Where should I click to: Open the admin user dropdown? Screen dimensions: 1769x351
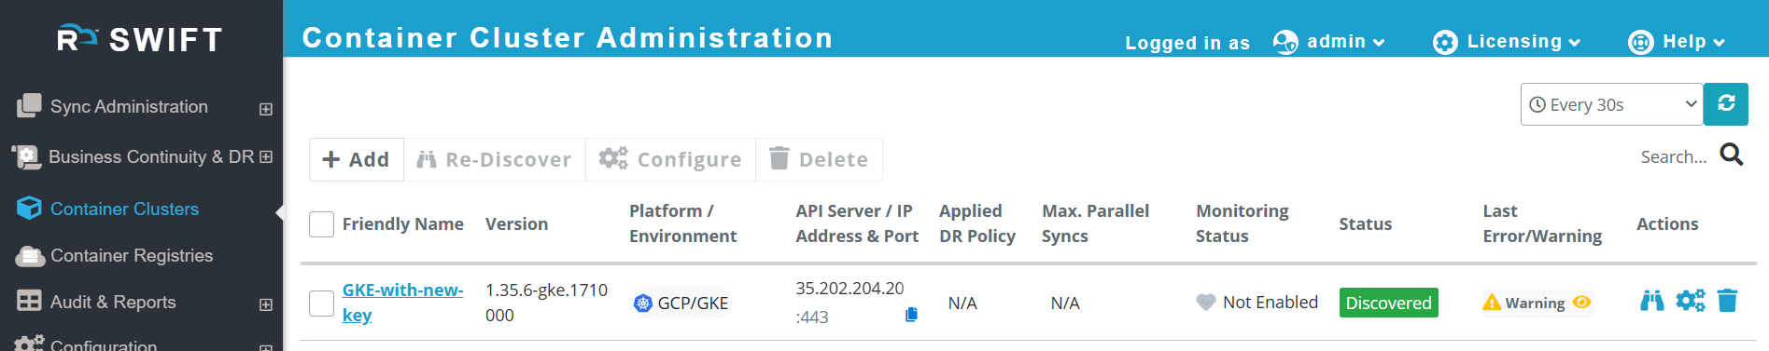click(1345, 42)
